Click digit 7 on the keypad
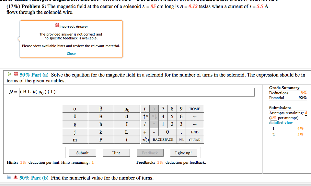The height and width of the screenshot is (186, 311). (163, 109)
